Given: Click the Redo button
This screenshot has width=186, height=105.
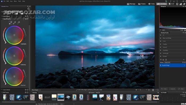Looking at the screenshot, I should [181, 89].
